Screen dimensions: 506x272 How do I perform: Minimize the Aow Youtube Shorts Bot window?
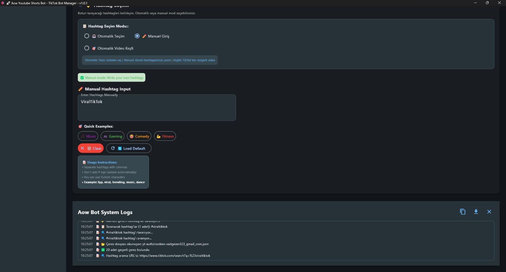(475, 3)
